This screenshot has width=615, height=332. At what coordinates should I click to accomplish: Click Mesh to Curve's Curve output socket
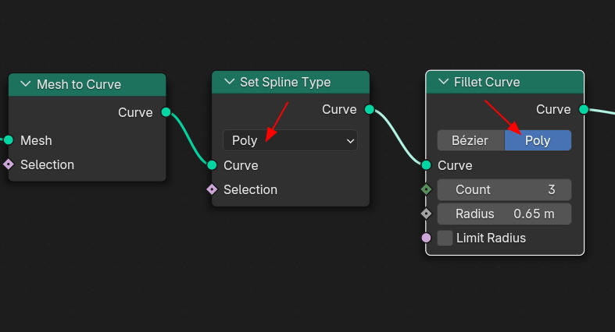(166, 112)
